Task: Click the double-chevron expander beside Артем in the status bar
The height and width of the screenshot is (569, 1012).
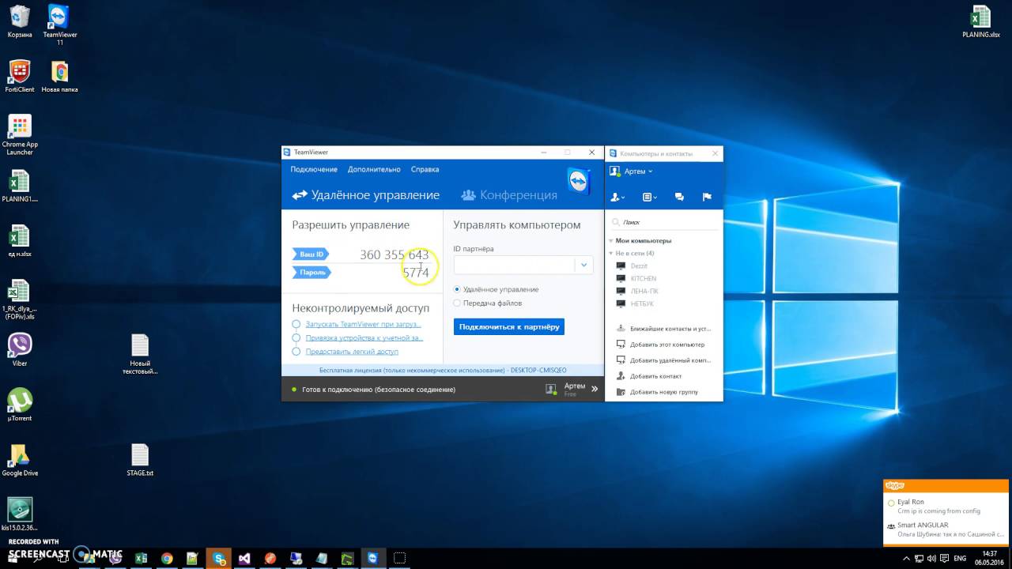Action: [x=595, y=389]
